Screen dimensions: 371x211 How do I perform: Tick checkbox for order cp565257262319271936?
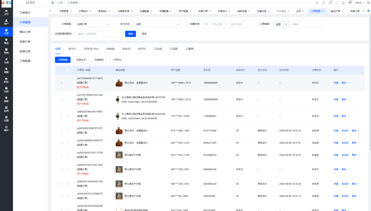point(68,169)
